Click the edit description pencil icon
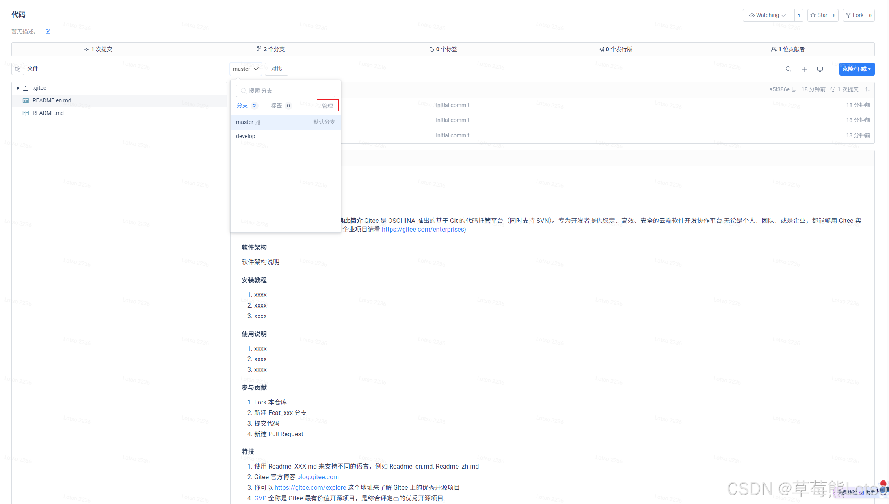The width and height of the screenshot is (889, 504). (x=48, y=31)
